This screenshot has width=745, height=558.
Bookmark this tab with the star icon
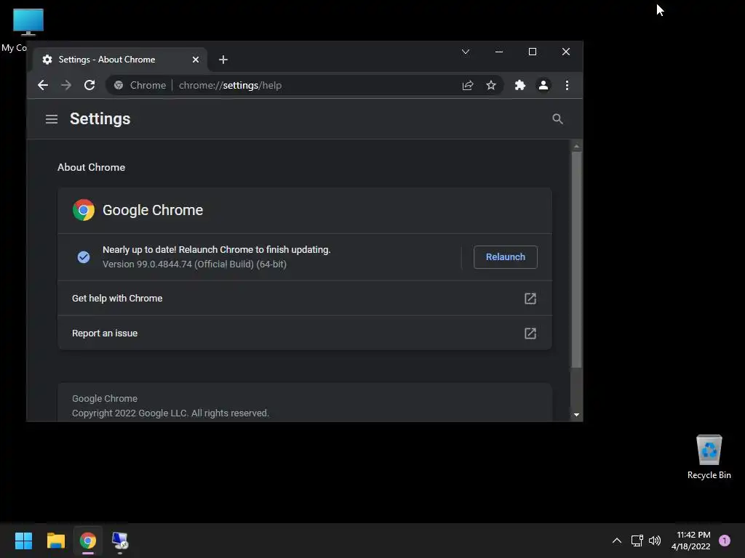point(491,86)
